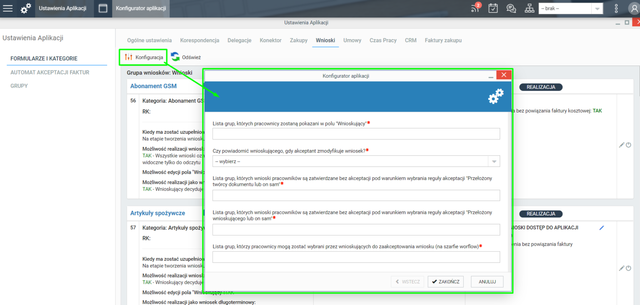Click row number 56
Image resolution: width=640 pixels, height=305 pixels.
click(133, 101)
